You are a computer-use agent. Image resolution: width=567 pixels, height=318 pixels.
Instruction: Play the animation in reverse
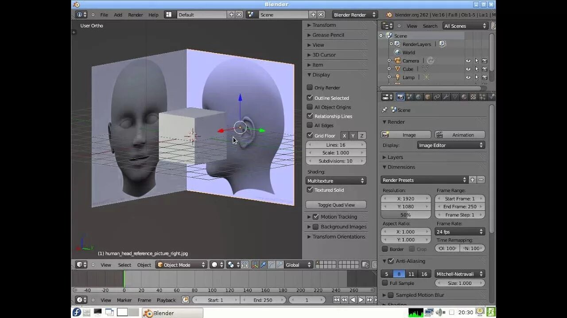coord(353,300)
